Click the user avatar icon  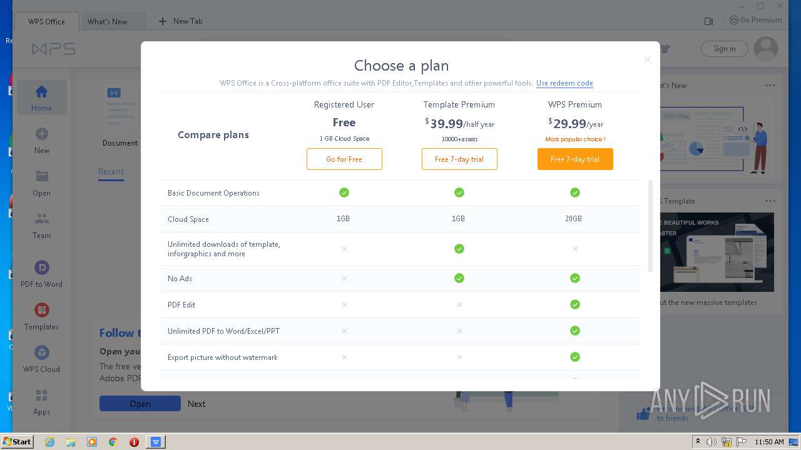coord(766,49)
